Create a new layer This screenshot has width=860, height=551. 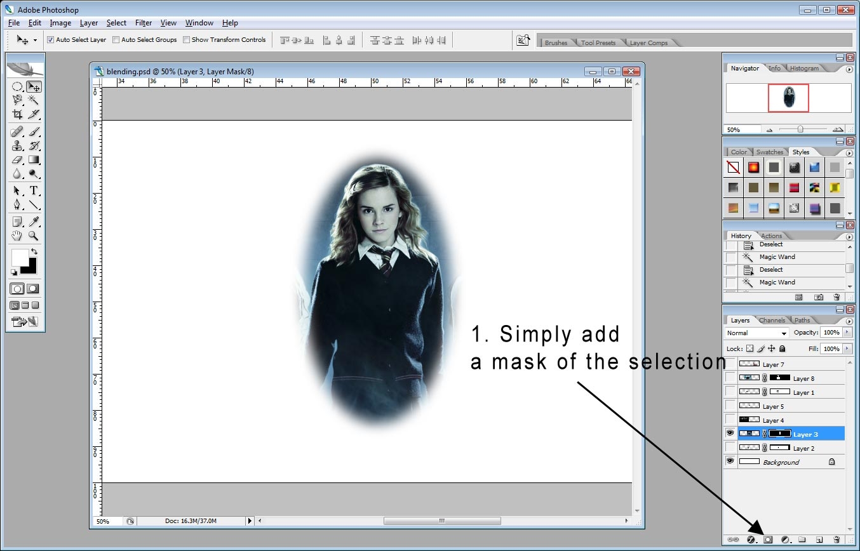[819, 540]
